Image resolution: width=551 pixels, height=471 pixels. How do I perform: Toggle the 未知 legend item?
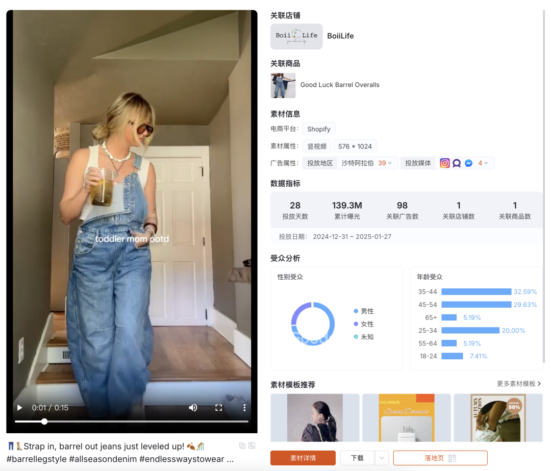point(364,337)
